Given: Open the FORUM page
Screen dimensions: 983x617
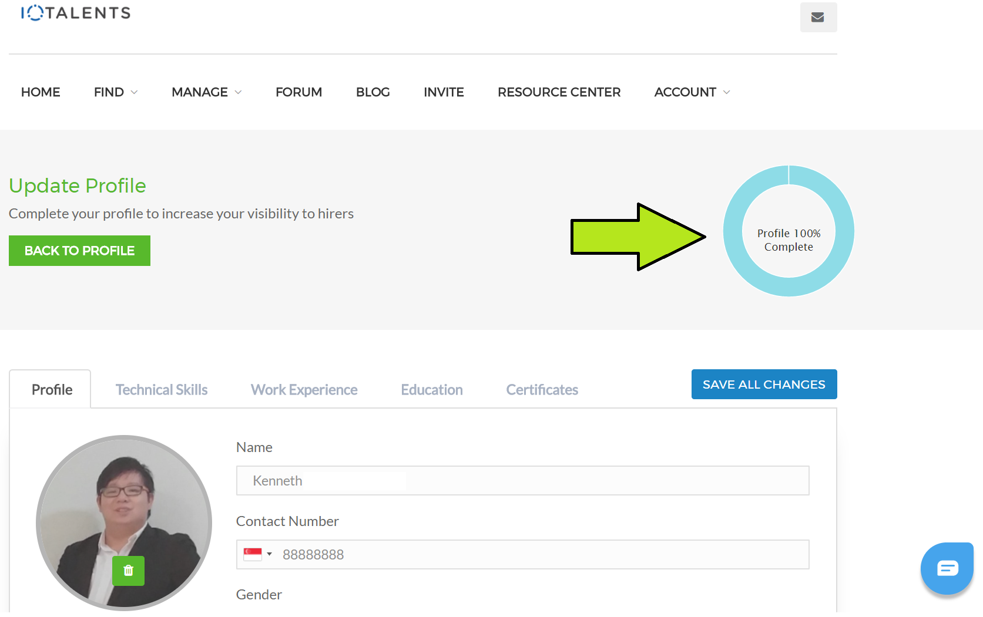Looking at the screenshot, I should (298, 92).
